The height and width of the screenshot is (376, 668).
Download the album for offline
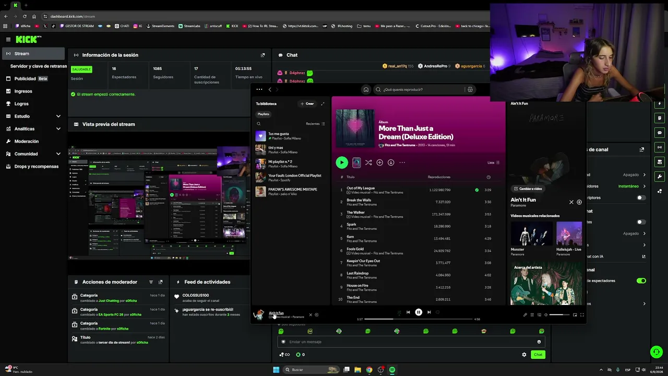391,162
